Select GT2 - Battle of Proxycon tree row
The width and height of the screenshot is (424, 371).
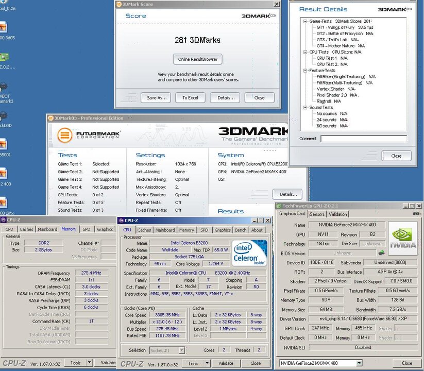[x=345, y=33]
